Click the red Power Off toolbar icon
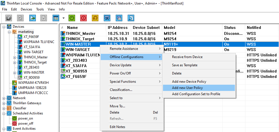 point(83,18)
